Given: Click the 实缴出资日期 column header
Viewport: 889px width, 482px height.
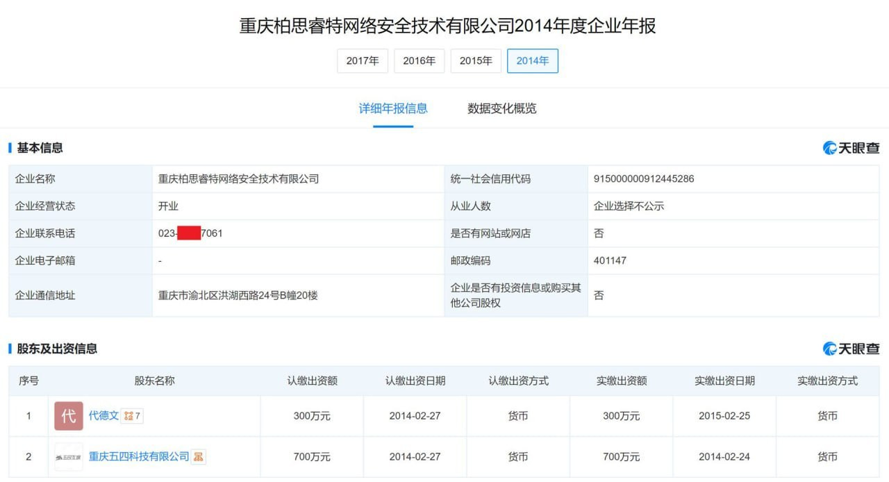Looking at the screenshot, I should 724,381.
